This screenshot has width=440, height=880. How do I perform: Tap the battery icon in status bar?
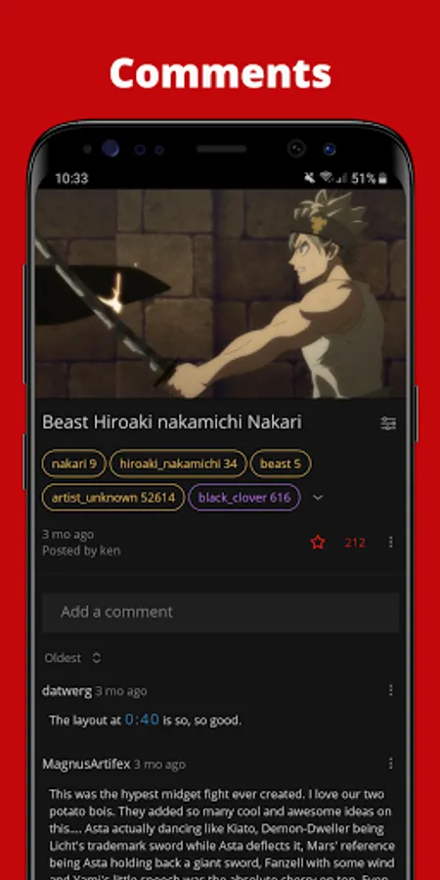click(382, 179)
